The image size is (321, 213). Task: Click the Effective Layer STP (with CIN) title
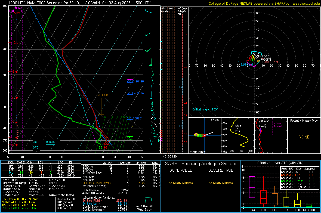(280, 163)
